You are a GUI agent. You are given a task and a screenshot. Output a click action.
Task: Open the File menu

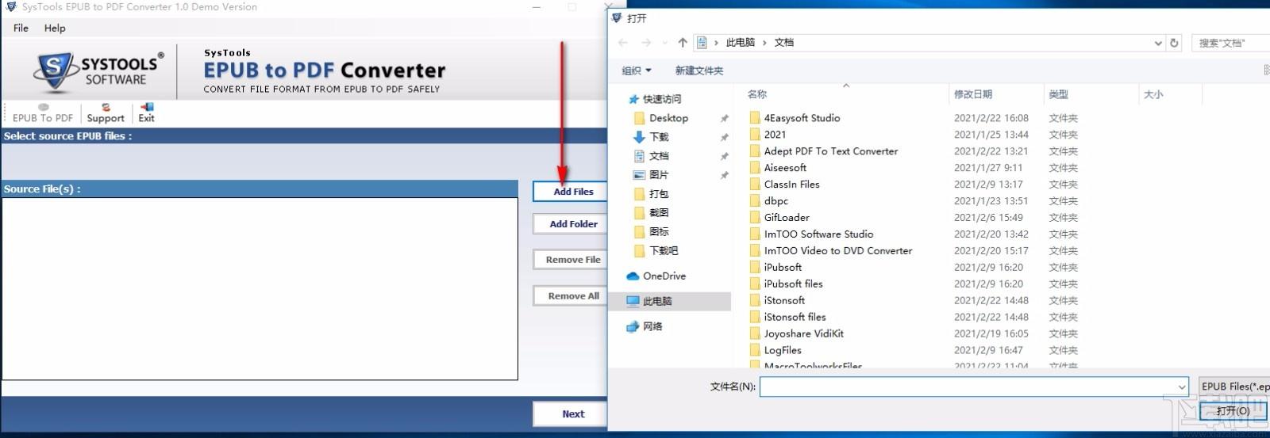21,28
